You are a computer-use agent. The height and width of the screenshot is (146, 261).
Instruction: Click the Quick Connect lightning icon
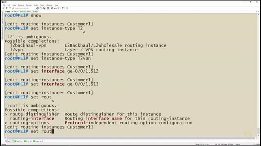point(7,8)
